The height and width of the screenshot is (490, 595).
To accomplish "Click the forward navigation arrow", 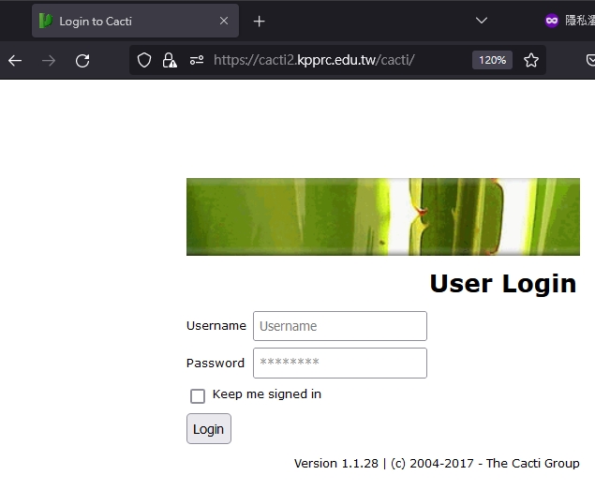I will coord(49,60).
